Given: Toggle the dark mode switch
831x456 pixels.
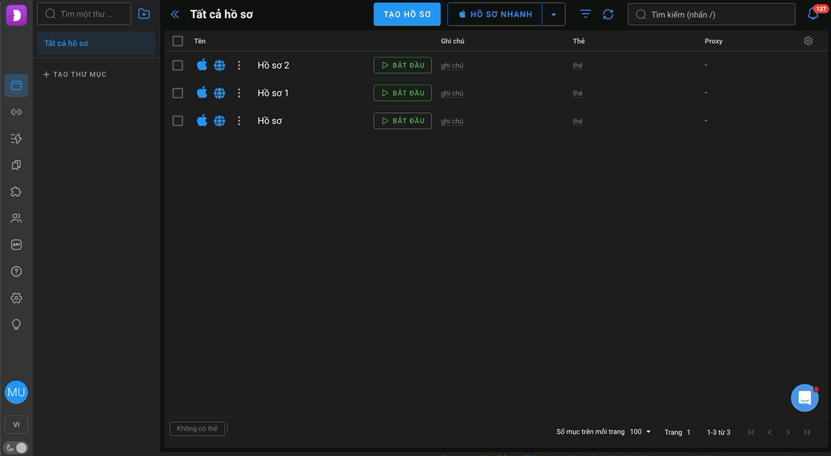Looking at the screenshot, I should coord(17,448).
